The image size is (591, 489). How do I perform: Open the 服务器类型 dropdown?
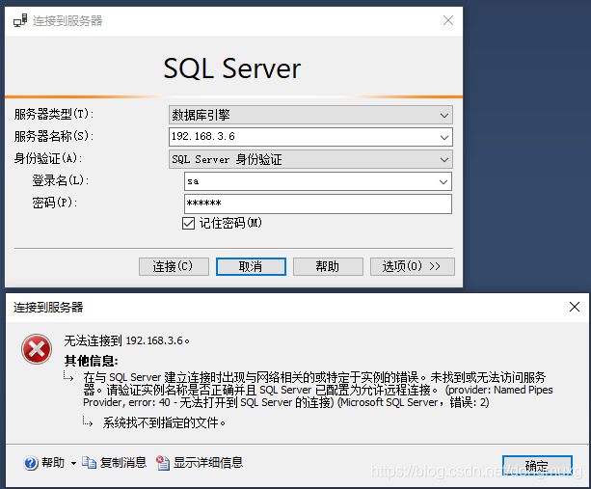pyautogui.click(x=310, y=115)
